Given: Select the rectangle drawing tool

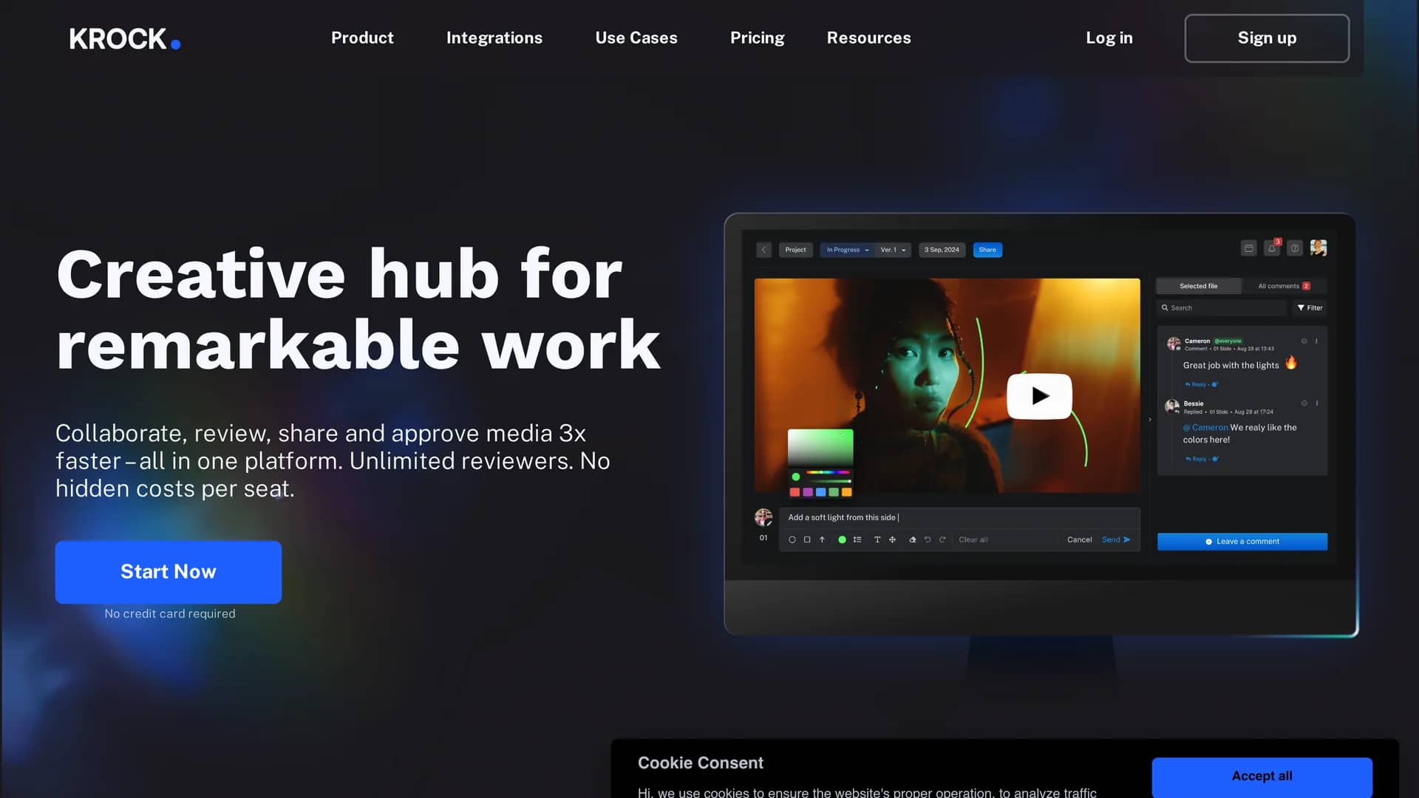Looking at the screenshot, I should (x=807, y=539).
